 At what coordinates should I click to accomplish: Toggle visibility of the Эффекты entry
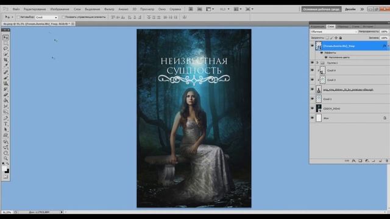[321, 53]
